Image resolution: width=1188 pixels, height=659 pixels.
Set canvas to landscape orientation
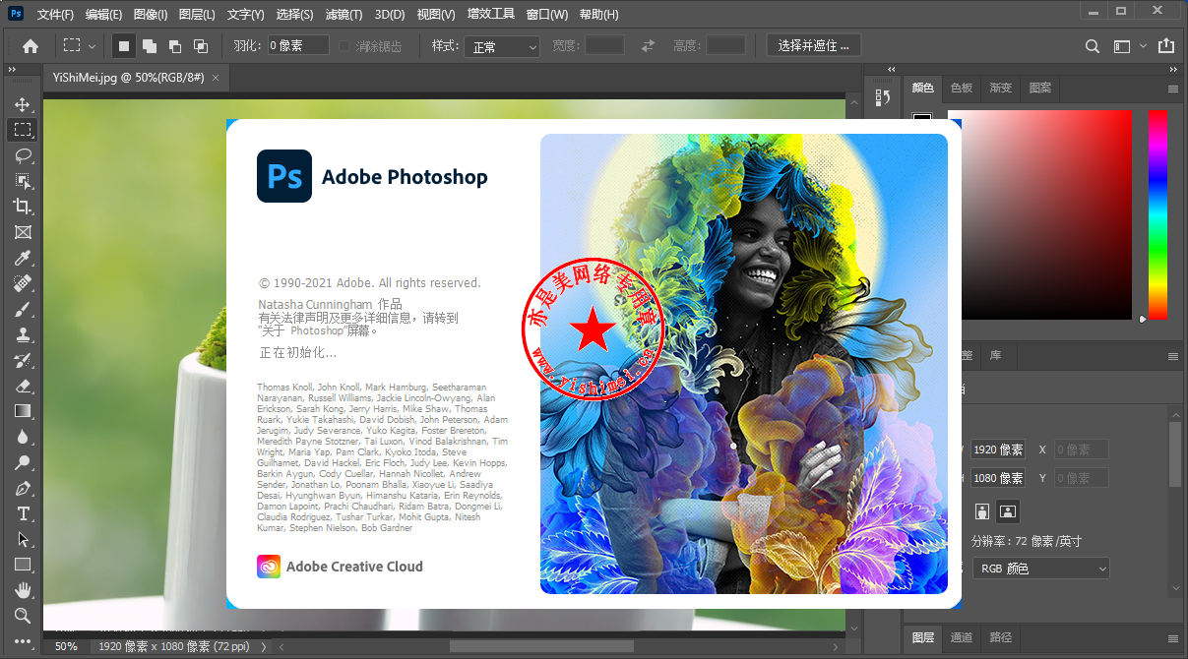click(x=1007, y=511)
